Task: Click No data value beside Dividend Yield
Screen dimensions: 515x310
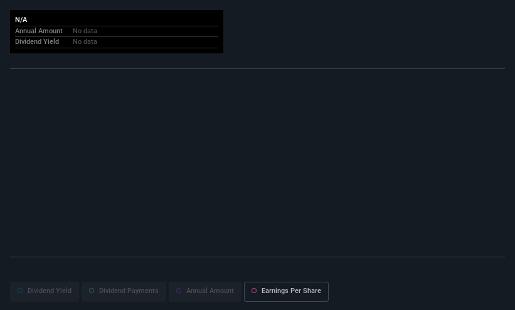Action: coord(85,42)
